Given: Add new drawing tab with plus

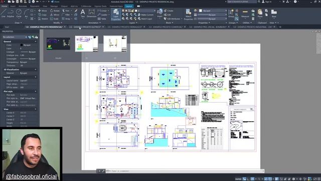Looking at the screenshot, I should pyautogui.click(x=280, y=27).
